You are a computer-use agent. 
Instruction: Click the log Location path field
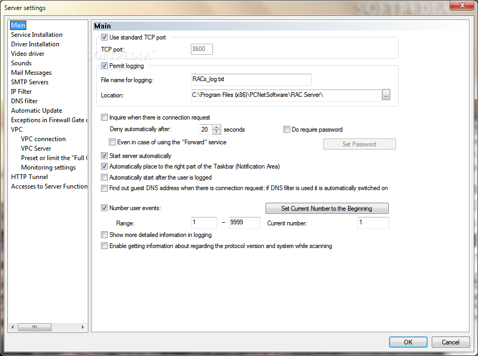pos(286,95)
